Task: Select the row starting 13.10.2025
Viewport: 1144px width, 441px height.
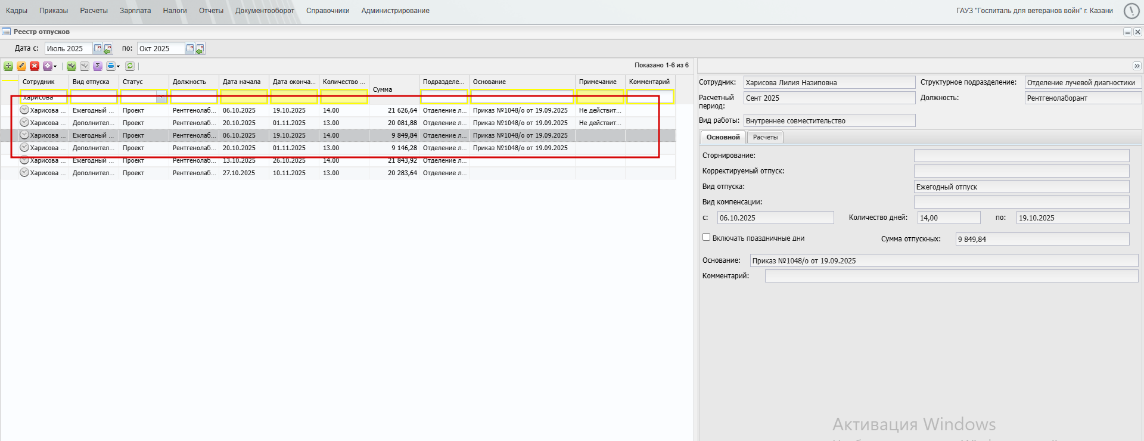Action: [x=338, y=160]
